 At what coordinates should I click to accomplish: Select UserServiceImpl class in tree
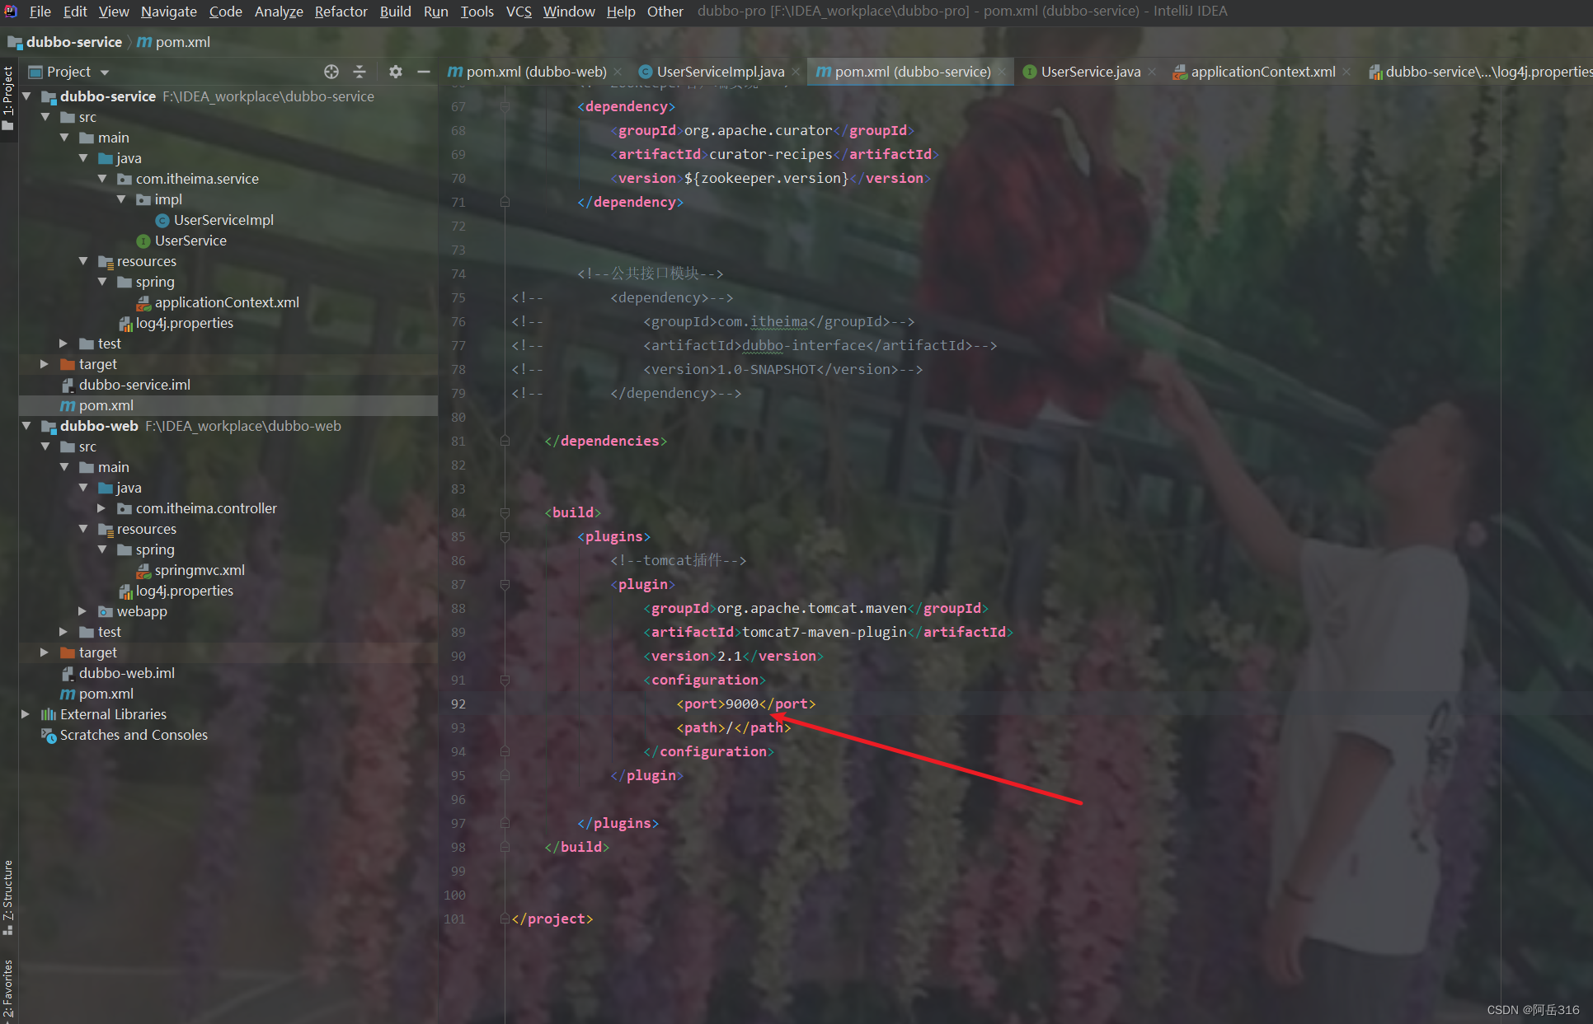click(x=223, y=220)
